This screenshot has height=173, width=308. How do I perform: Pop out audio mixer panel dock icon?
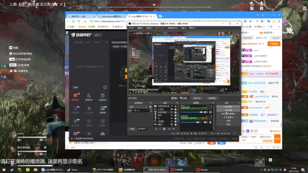pyautogui.click(x=213, y=103)
